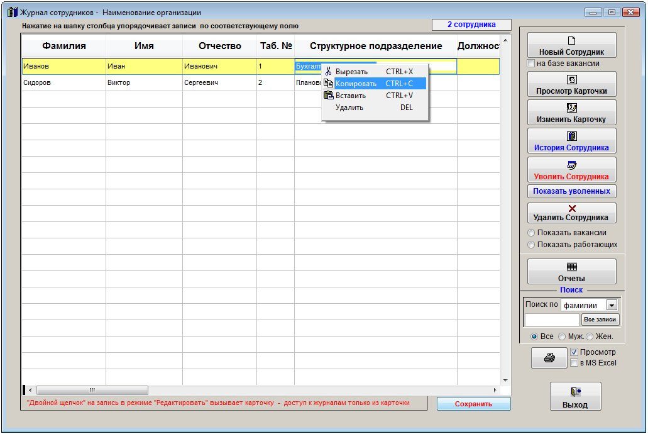The height and width of the screenshot is (434, 648).
Task: Choose 'Вставить' from the context menu
Action: (374, 96)
